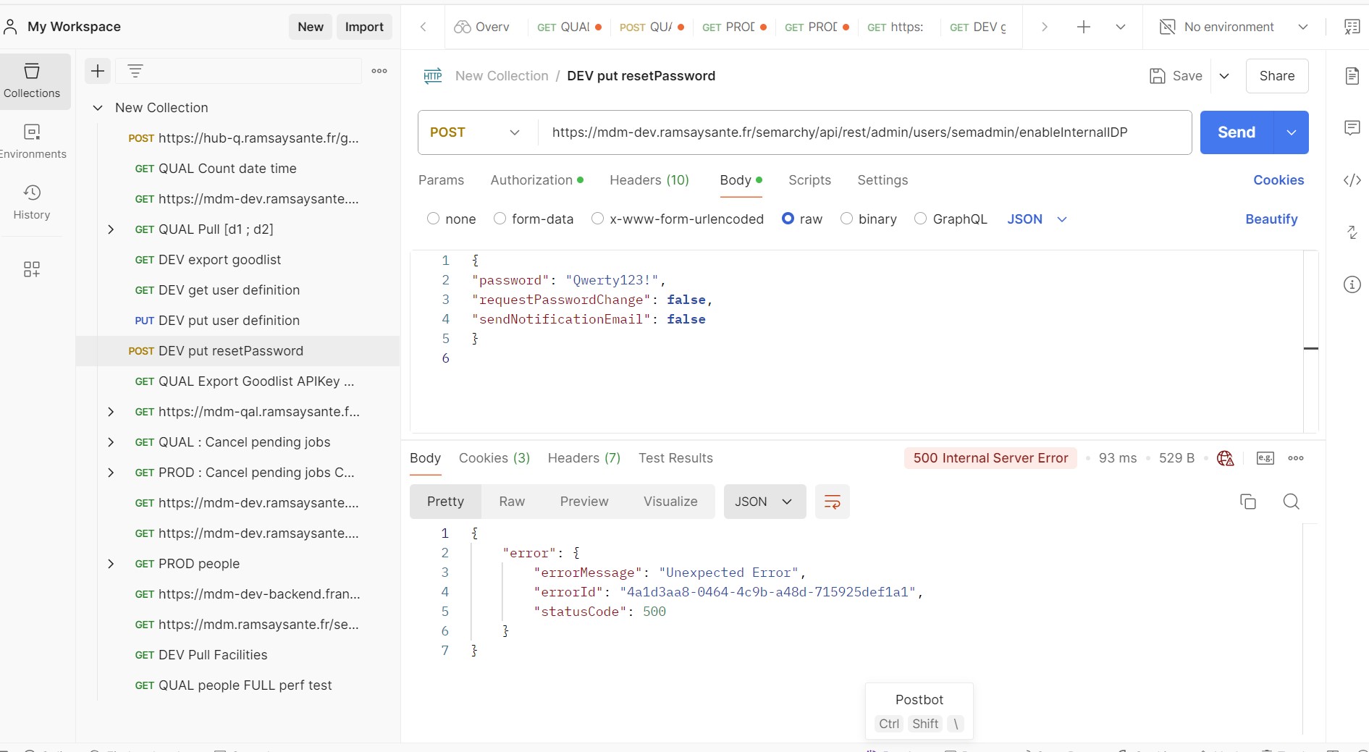Switch to the Scripts tab
1369x752 pixels.
tap(809, 180)
